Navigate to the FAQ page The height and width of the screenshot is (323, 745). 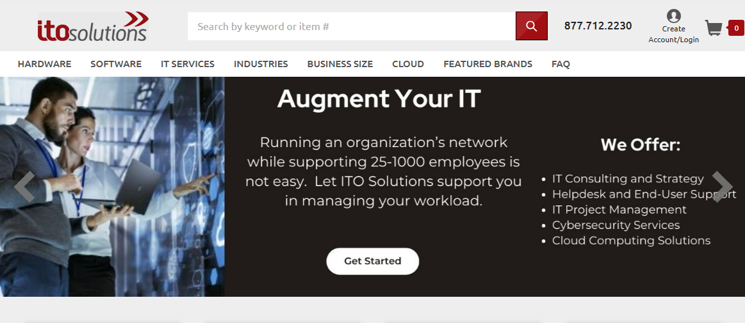click(x=561, y=64)
